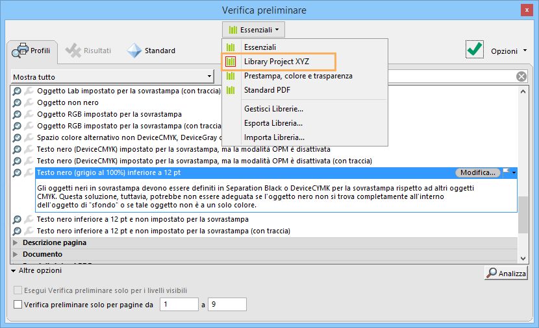
Task: Expand the Descrizione pagina group
Action: [15, 242]
